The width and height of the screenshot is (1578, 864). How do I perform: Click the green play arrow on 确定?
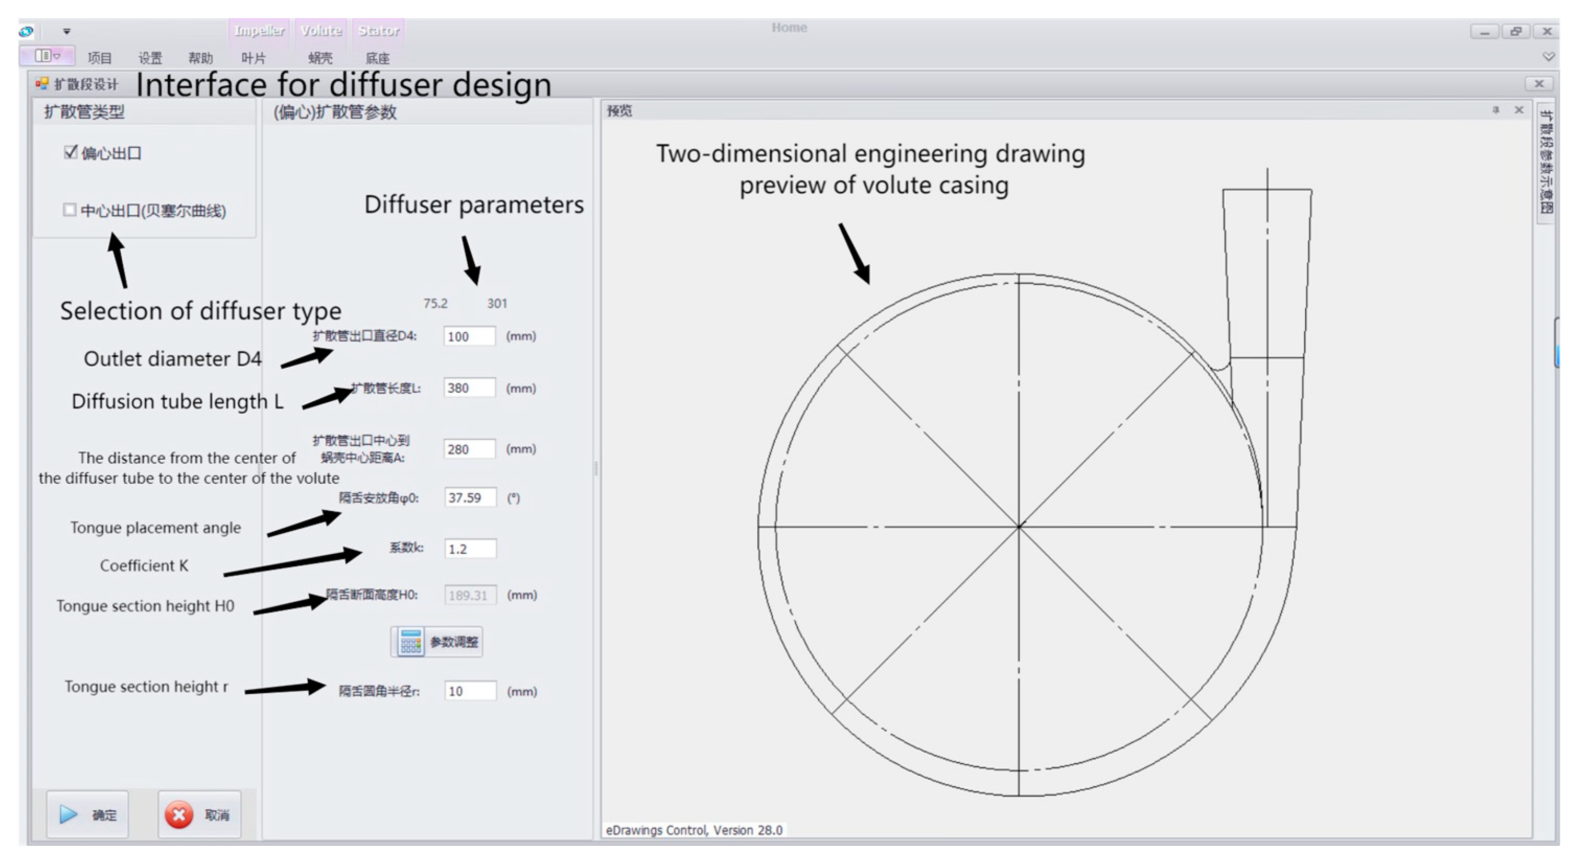coord(68,814)
